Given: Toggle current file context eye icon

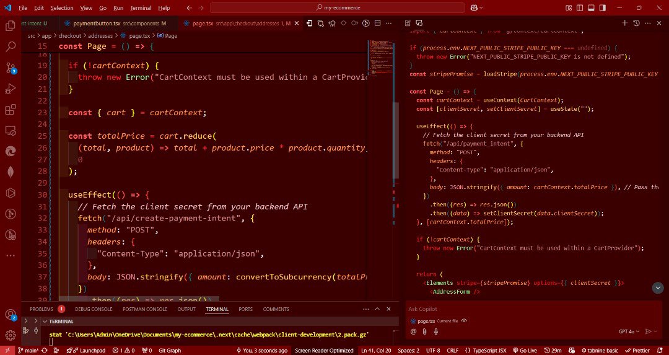Looking at the screenshot, I should (x=464, y=322).
